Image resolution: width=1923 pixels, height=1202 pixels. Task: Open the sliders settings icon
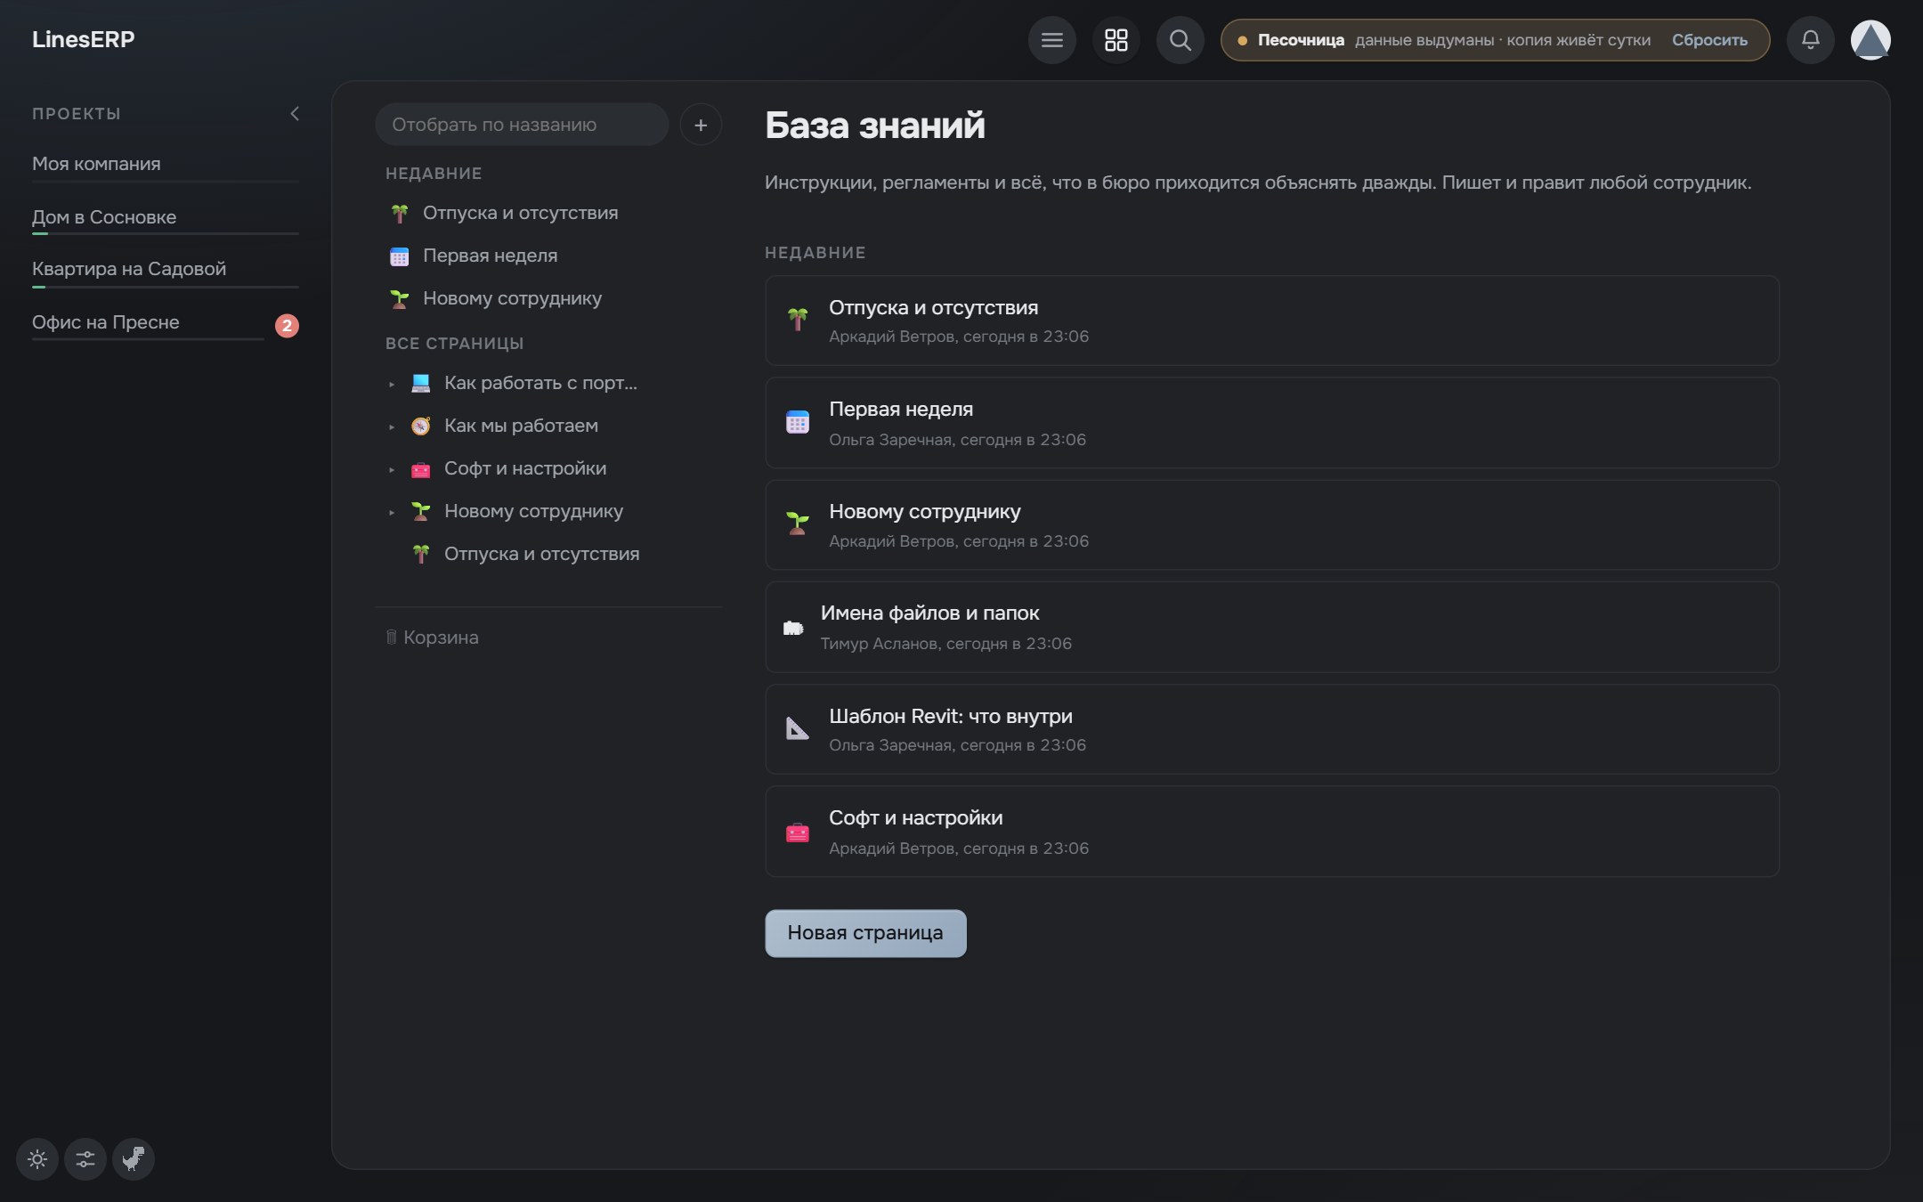tap(85, 1159)
